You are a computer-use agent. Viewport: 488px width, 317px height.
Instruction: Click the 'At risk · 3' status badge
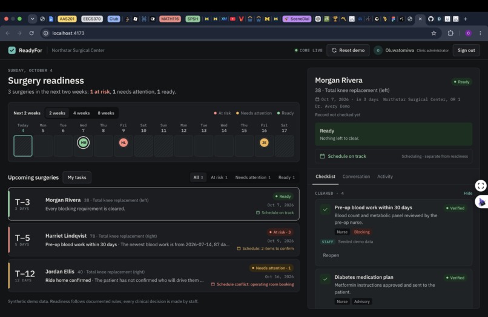[x=280, y=232]
